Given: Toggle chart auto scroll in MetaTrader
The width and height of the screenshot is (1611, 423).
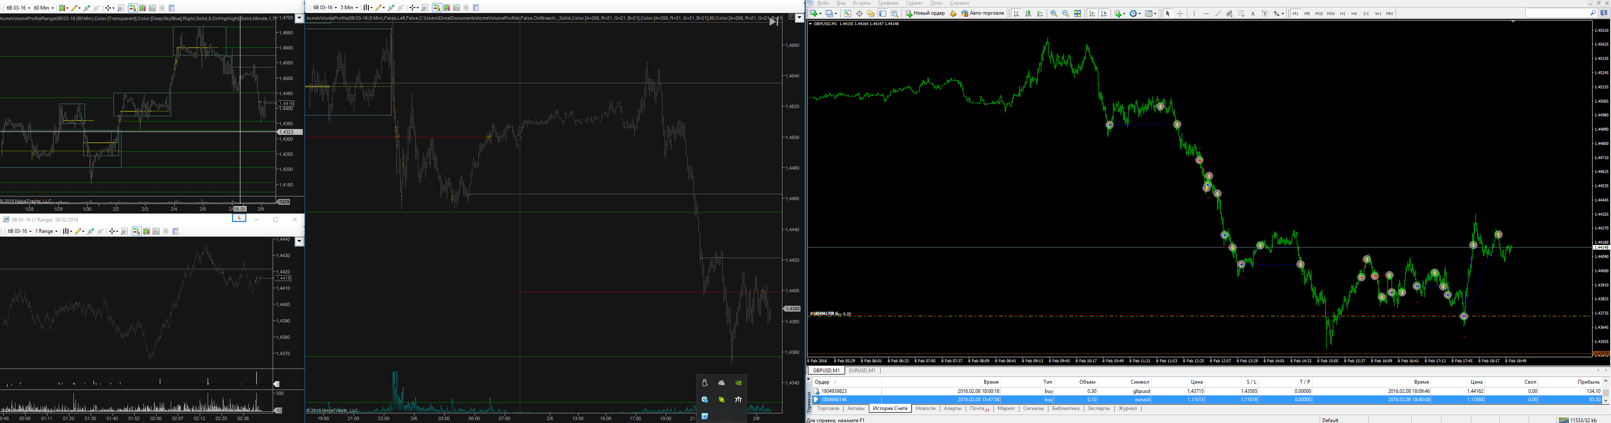Looking at the screenshot, I should tap(1092, 13).
